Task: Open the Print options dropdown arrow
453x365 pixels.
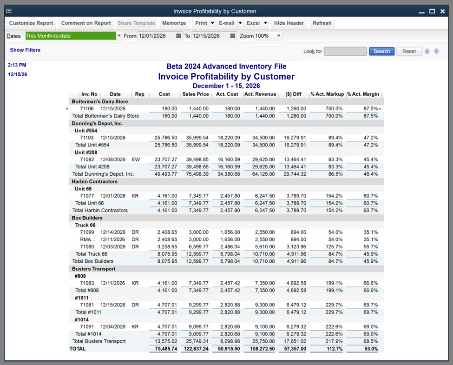Action: 212,23
